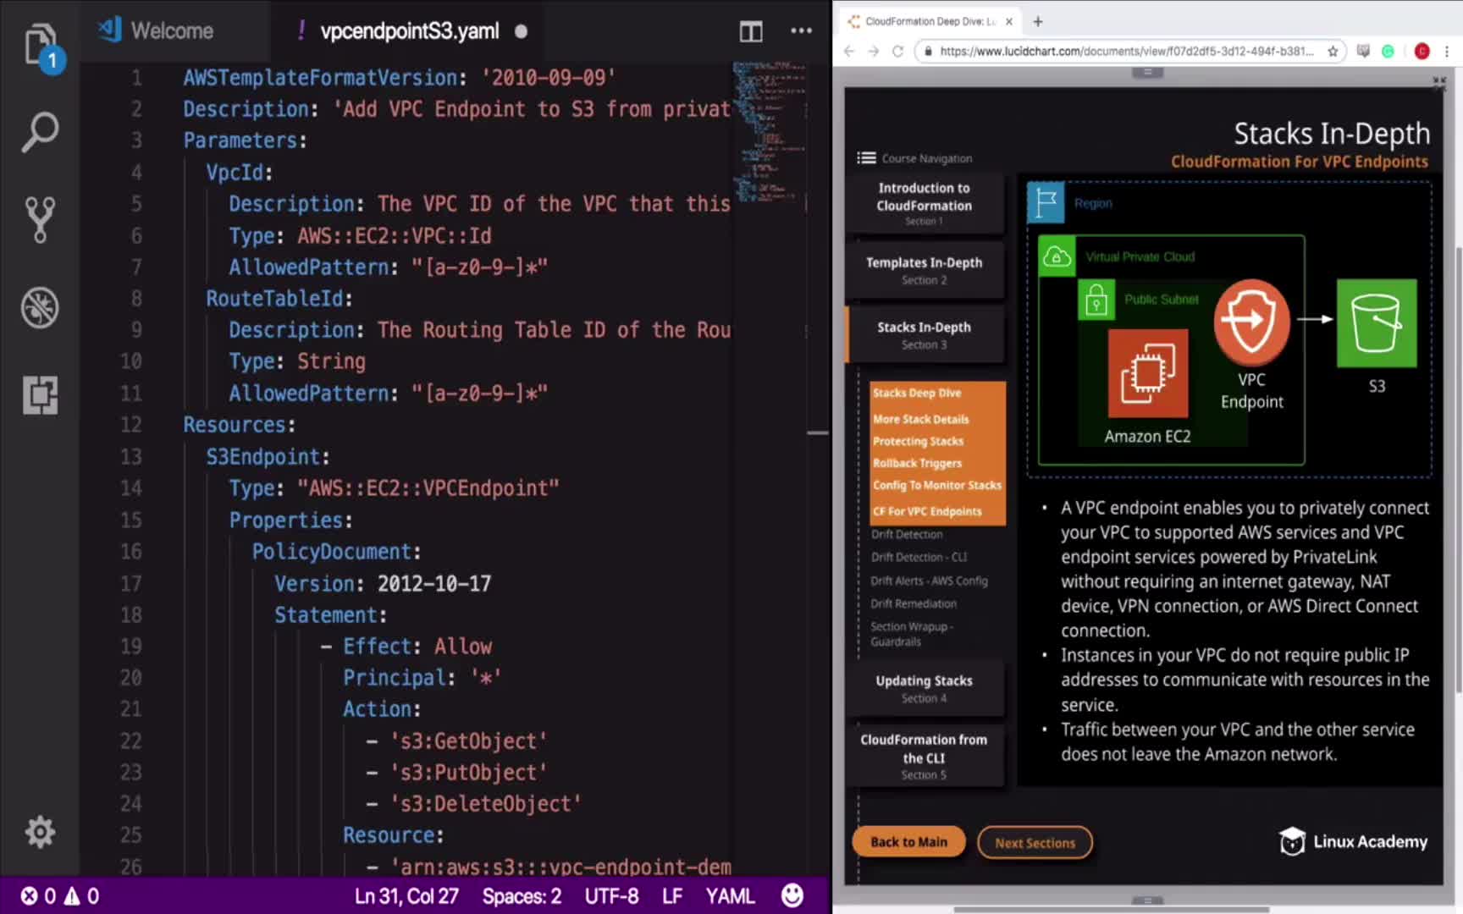
Task: Click the Back to Main button
Action: click(908, 842)
